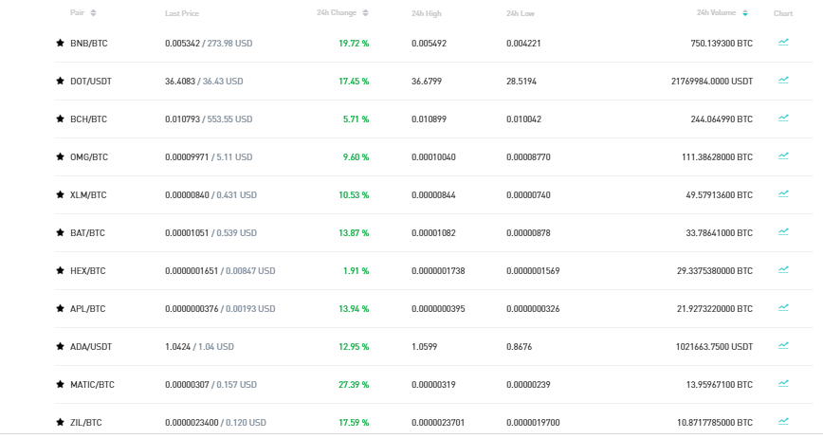823x439 pixels.
Task: Show the XLM/BTC chart icon
Action: tap(783, 193)
